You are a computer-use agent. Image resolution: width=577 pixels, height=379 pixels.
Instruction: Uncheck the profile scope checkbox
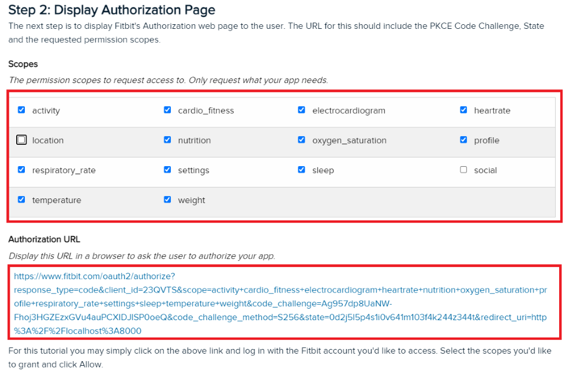pyautogui.click(x=463, y=140)
